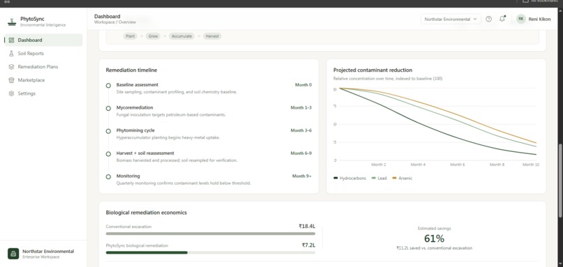Click the Monitoring title

pos(129,176)
